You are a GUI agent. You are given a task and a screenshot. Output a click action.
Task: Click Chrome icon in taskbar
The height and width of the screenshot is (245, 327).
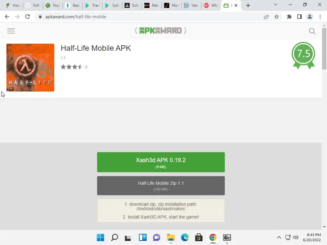point(213,237)
